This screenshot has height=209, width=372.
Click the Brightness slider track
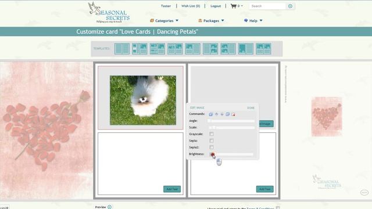click(x=231, y=154)
